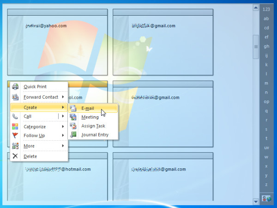The image size is (277, 208).
Task: Jump to contacts under 123
Action: tap(266, 9)
